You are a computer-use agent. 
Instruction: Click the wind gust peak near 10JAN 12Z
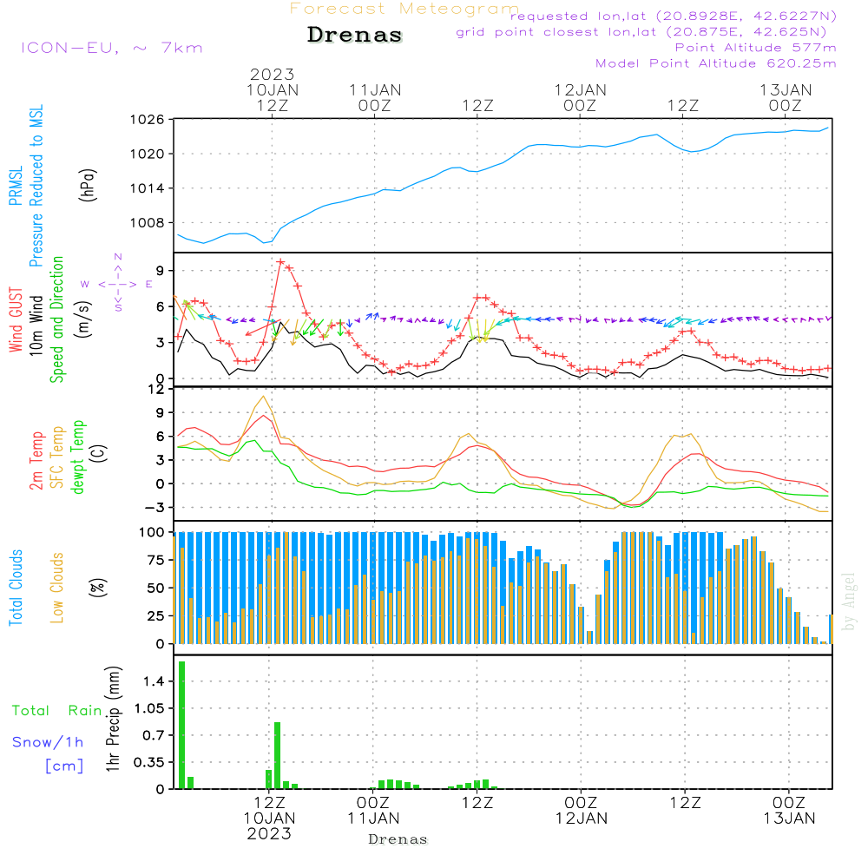(280, 262)
